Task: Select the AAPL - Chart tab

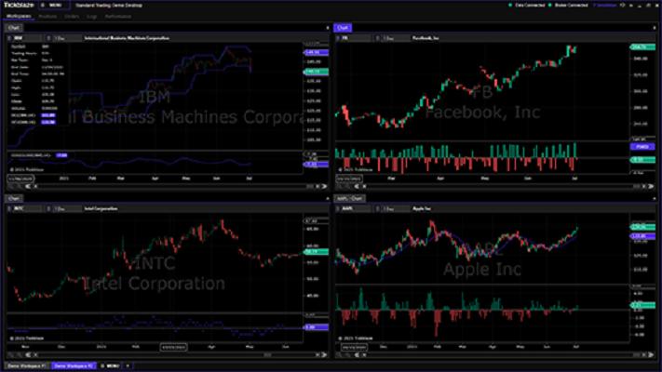Action: pos(349,198)
